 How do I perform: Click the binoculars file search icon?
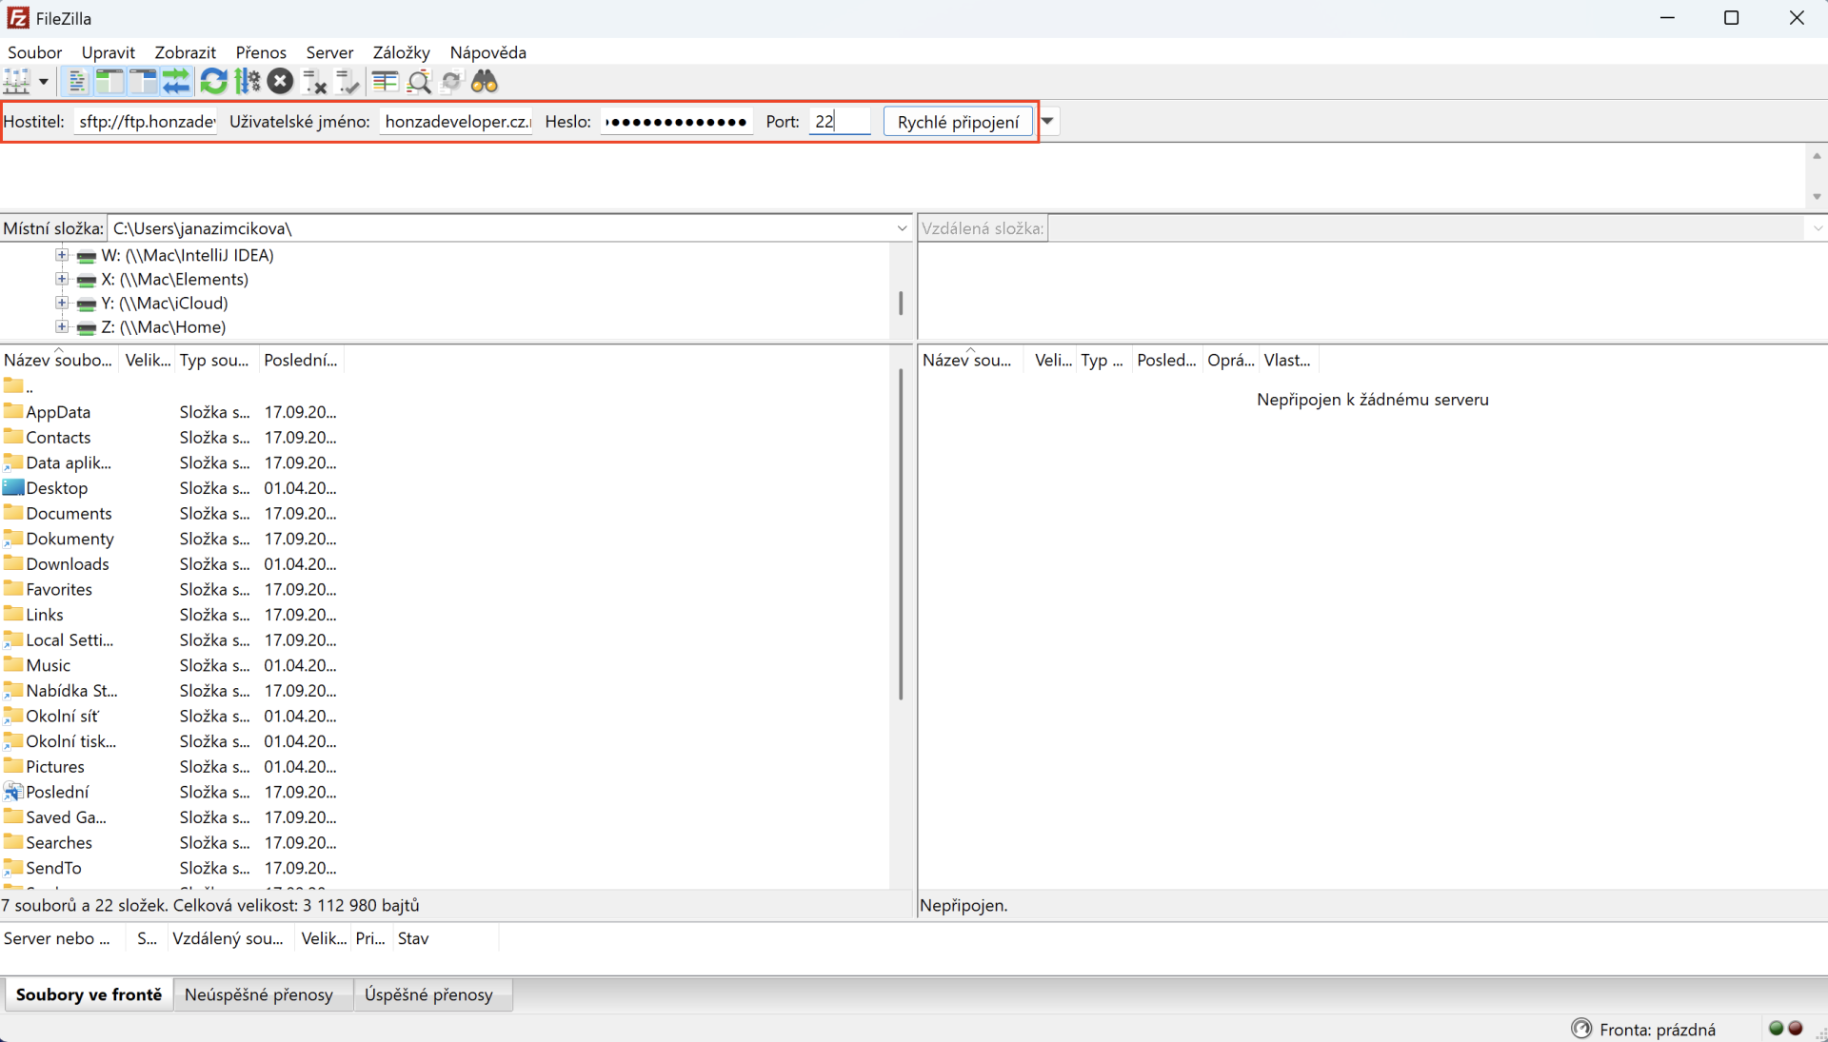pyautogui.click(x=485, y=82)
